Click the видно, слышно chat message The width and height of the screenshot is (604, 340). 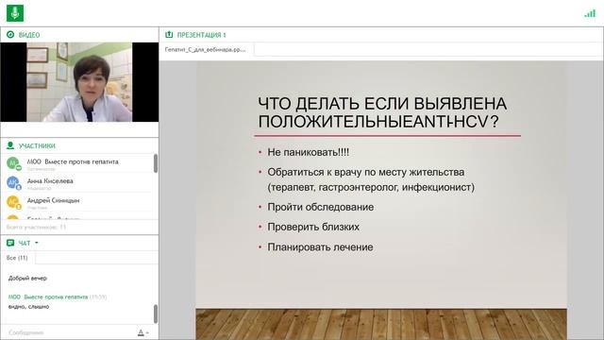[x=28, y=307]
